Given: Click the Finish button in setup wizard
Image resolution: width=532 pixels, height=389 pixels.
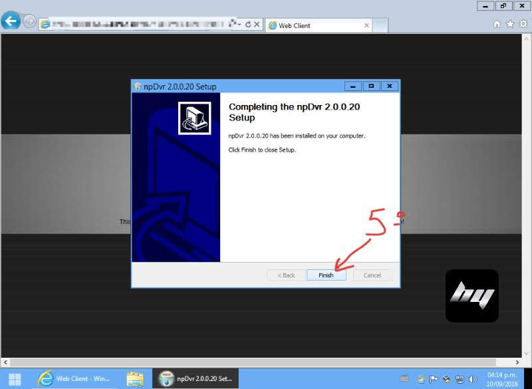Looking at the screenshot, I should click(326, 275).
